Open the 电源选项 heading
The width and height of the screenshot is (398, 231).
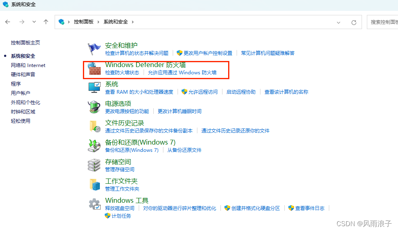coord(118,104)
